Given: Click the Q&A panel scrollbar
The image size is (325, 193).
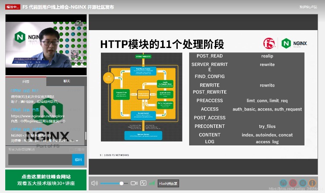Looking at the screenshot, I should 85,136.
